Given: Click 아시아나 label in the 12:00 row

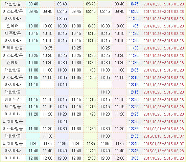Looking at the screenshot, I should point(13,158).
